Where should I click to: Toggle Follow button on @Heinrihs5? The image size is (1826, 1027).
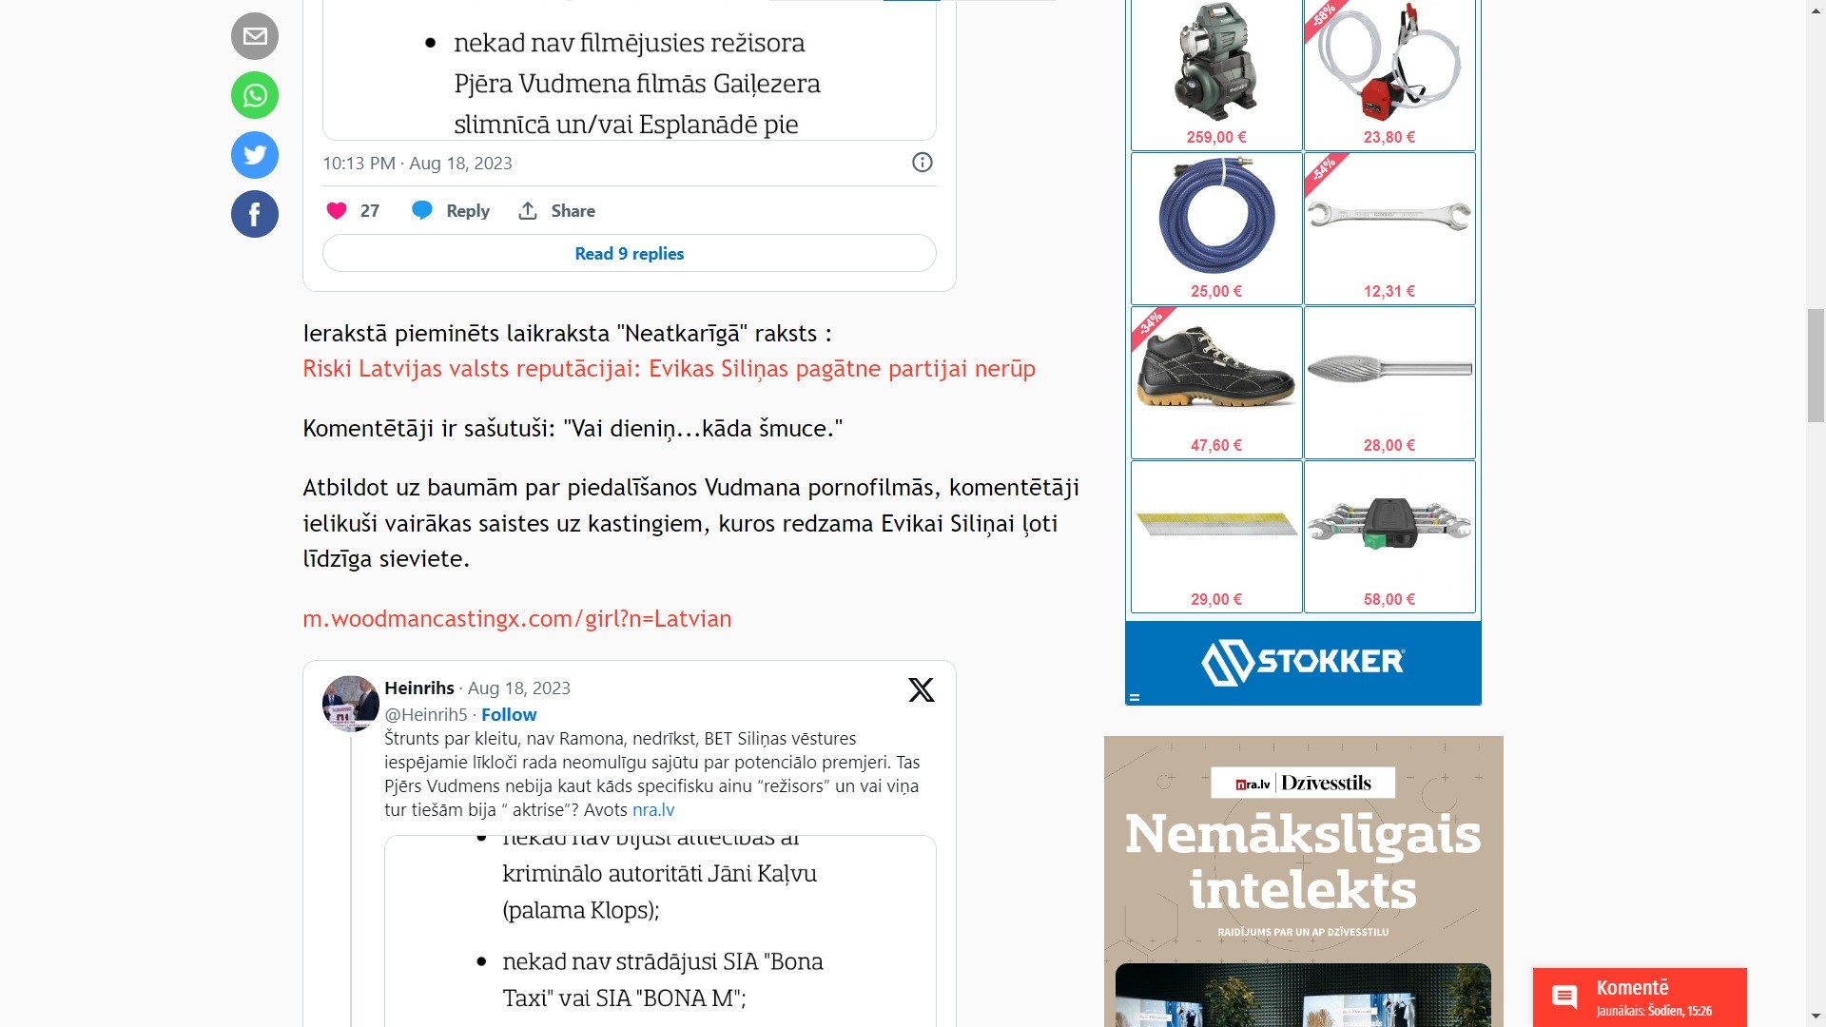pos(508,712)
